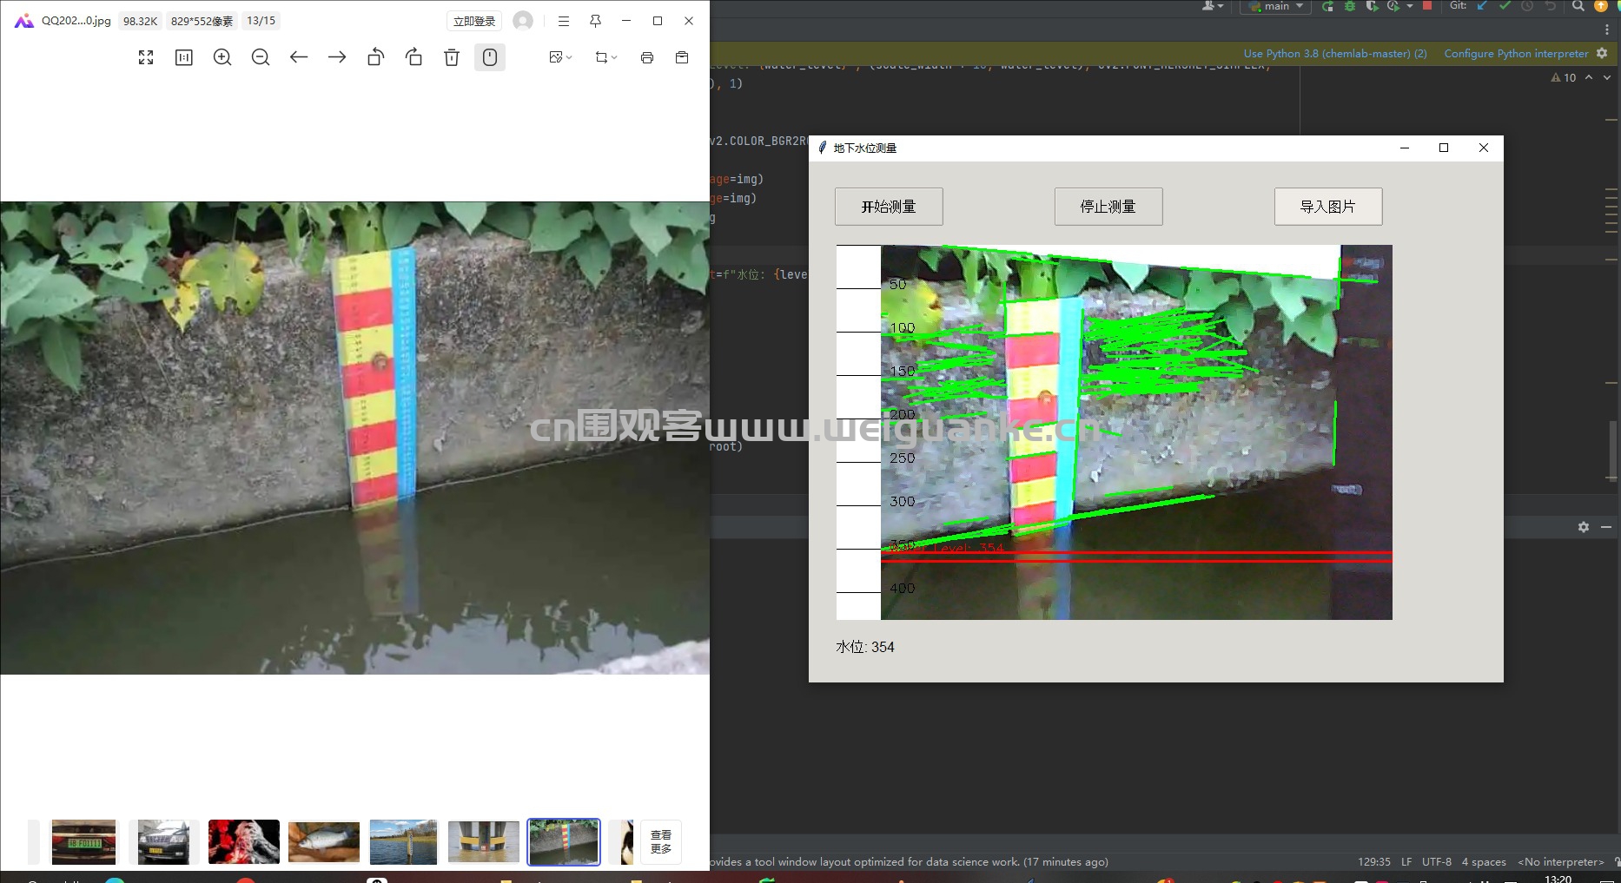The image size is (1621, 883).
Task: Toggle the mouse-wheel mode button in viewer toolbar
Action: (x=490, y=57)
